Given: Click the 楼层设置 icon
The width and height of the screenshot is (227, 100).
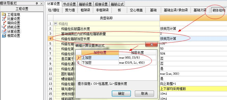Looking at the screenshot, I should (x=4, y=36).
